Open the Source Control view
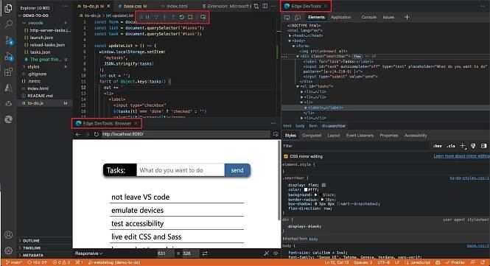This screenshot has height=266, width=490. tap(8, 41)
